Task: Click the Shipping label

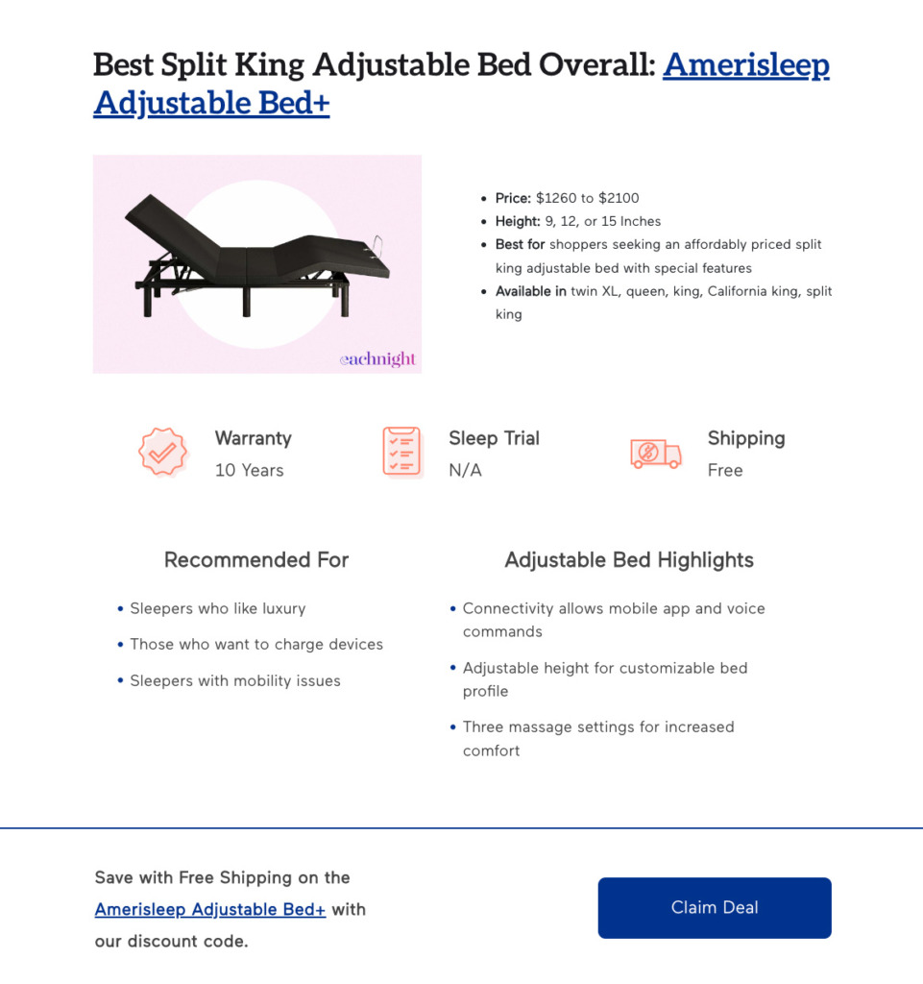Action: 746,438
